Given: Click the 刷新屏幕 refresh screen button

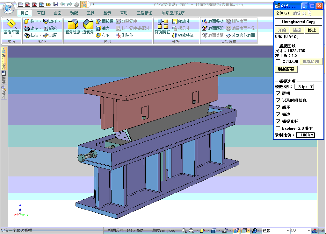Looking at the screenshot, I should [x=286, y=69].
